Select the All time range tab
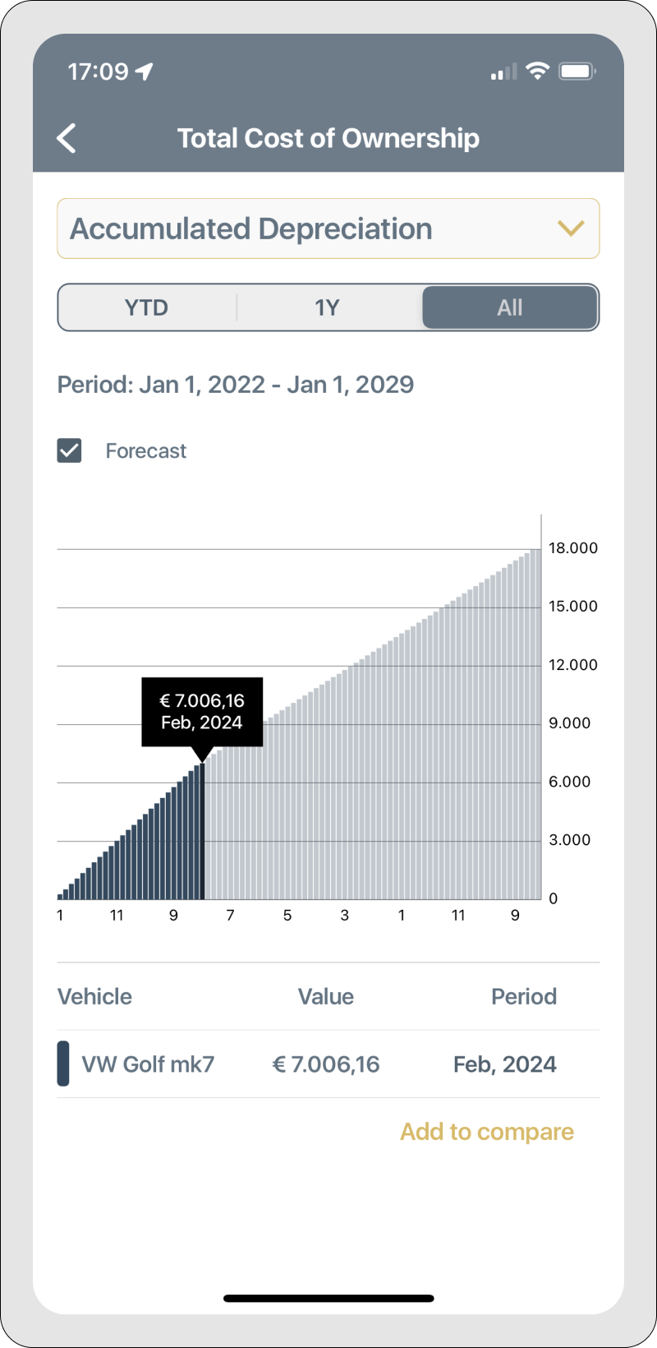The image size is (657, 1348). pos(509,307)
